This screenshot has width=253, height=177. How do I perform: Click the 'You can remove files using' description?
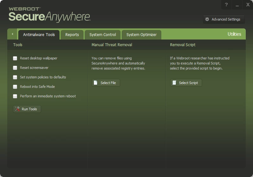[x=118, y=63]
